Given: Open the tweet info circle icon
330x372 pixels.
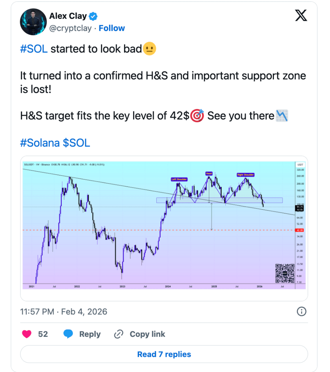Looking at the screenshot, I should point(301,312).
